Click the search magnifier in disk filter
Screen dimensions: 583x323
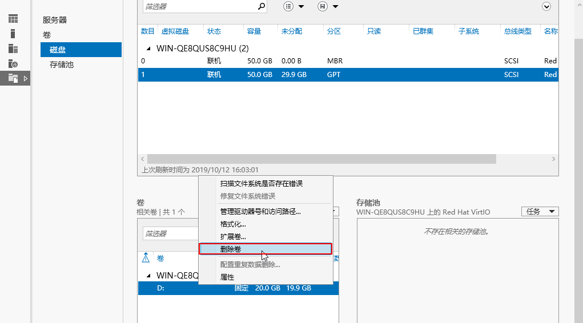tap(261, 6)
